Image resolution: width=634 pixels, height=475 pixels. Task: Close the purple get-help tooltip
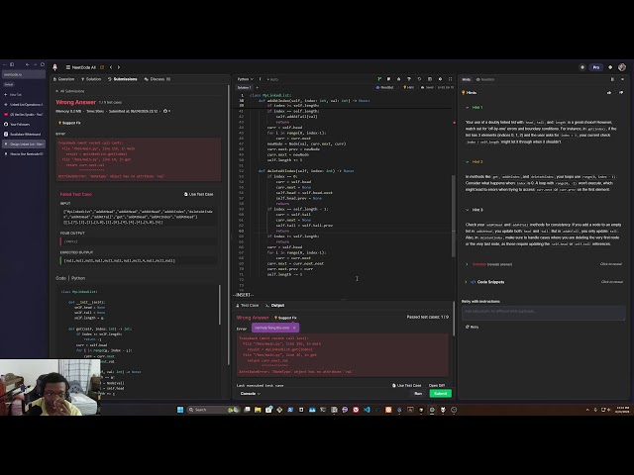[294, 328]
